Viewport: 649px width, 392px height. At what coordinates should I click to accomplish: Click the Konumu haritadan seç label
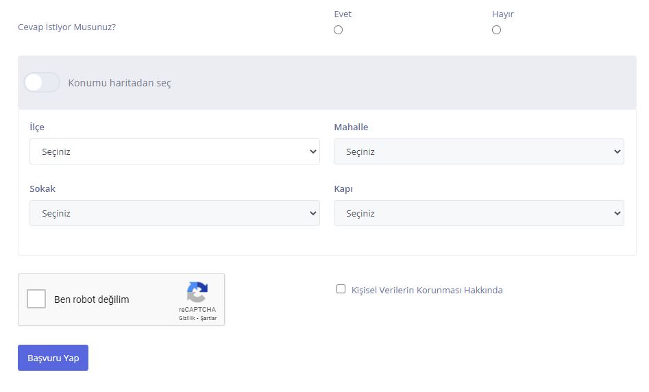120,83
